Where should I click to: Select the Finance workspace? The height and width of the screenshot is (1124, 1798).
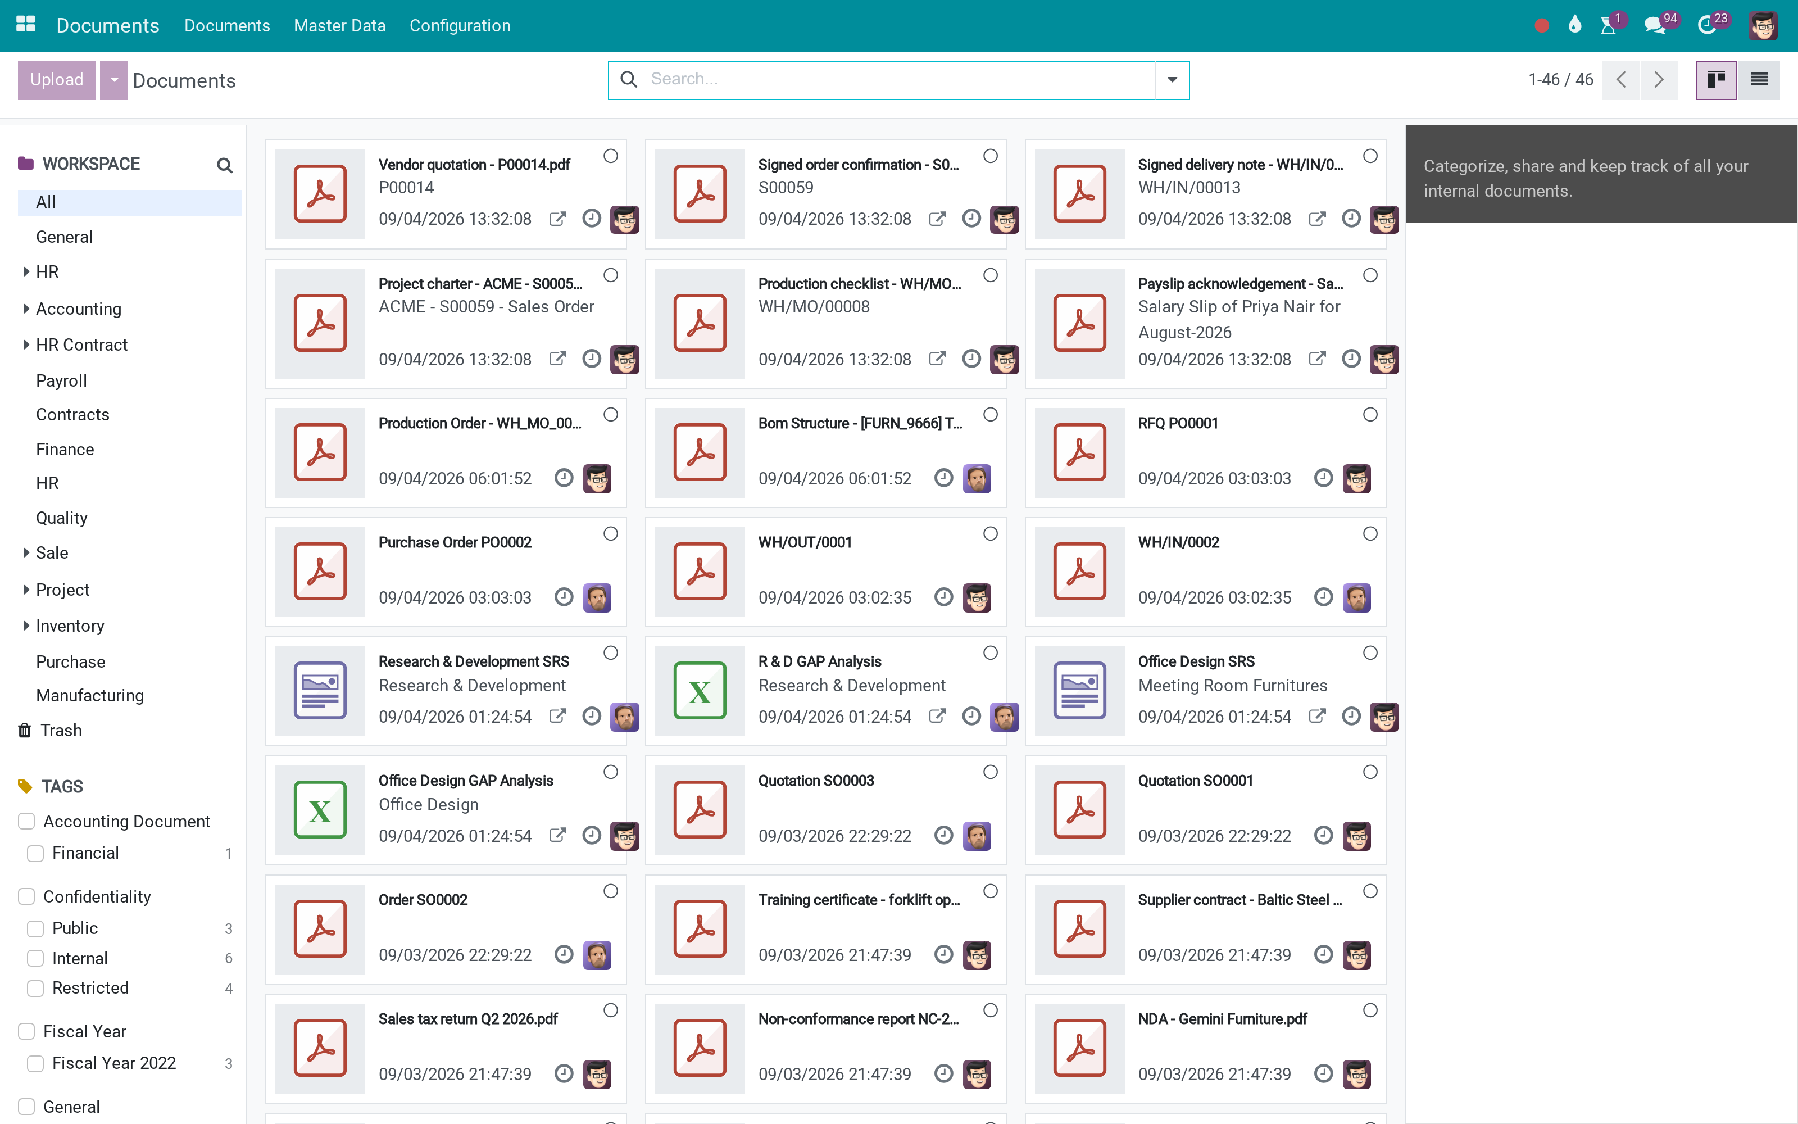click(x=65, y=450)
